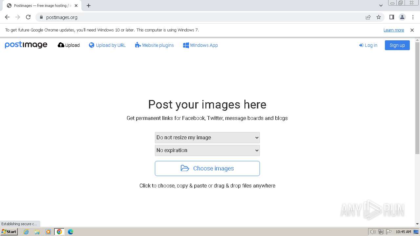Go back to previous page
The image size is (420, 236).
(7, 17)
